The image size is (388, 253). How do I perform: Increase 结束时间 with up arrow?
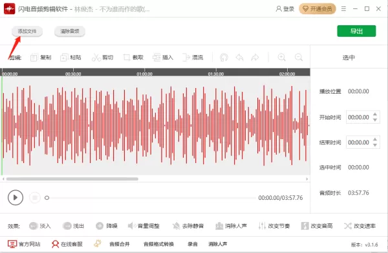point(375,139)
